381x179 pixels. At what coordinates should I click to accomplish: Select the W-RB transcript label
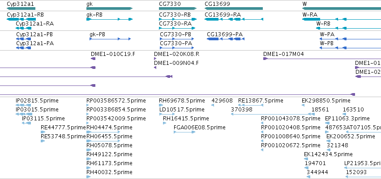[x=323, y=24]
